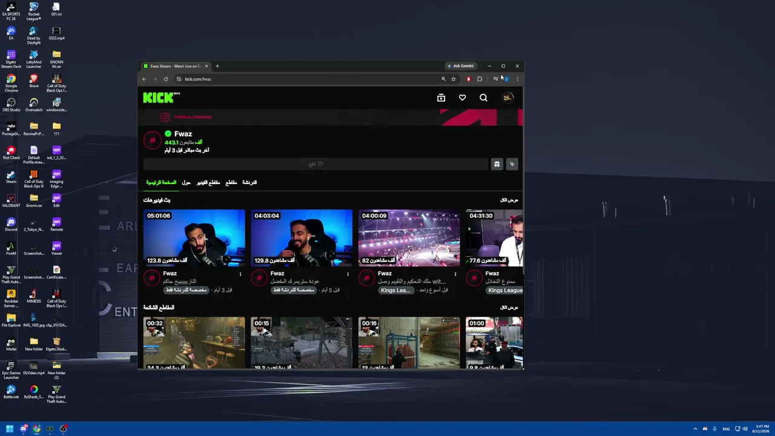The image size is (775, 436).
Task: Bookmark this page with the star icon
Action: (x=453, y=79)
